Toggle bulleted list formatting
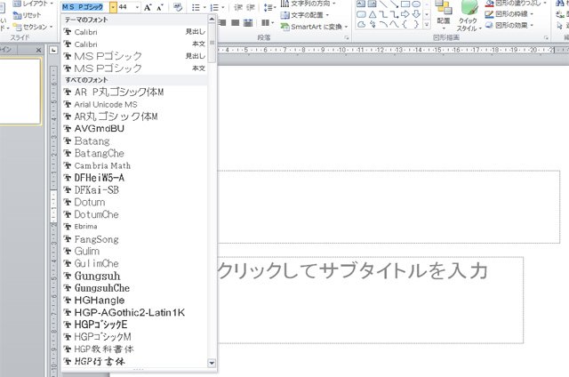 (194, 6)
